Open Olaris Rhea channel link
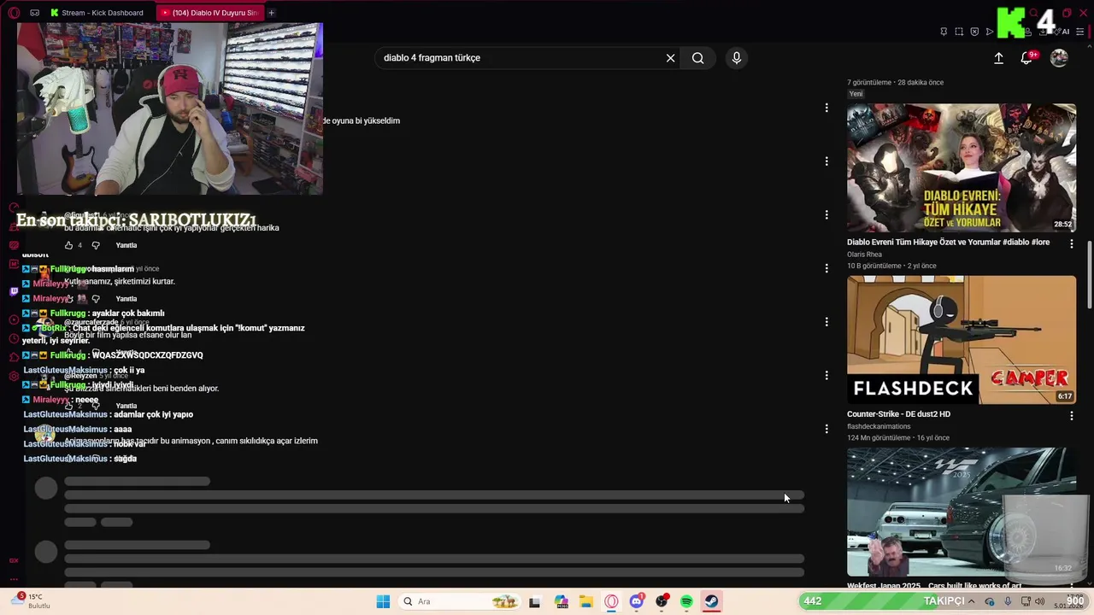This screenshot has width=1094, height=615. pyautogui.click(x=864, y=255)
